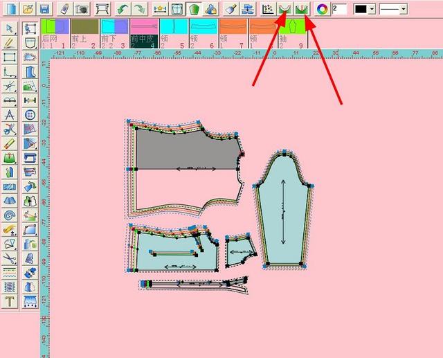Image resolution: width=443 pixels, height=358 pixels.
Task: Redo with the right-curving green arrow
Action: click(x=140, y=9)
